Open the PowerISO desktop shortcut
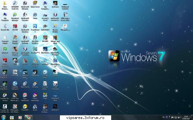Image resolution: width=193 pixels, height=120 pixels. [x=25, y=107]
